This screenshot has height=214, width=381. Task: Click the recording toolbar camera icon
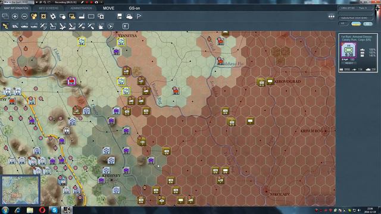[x=96, y=2]
